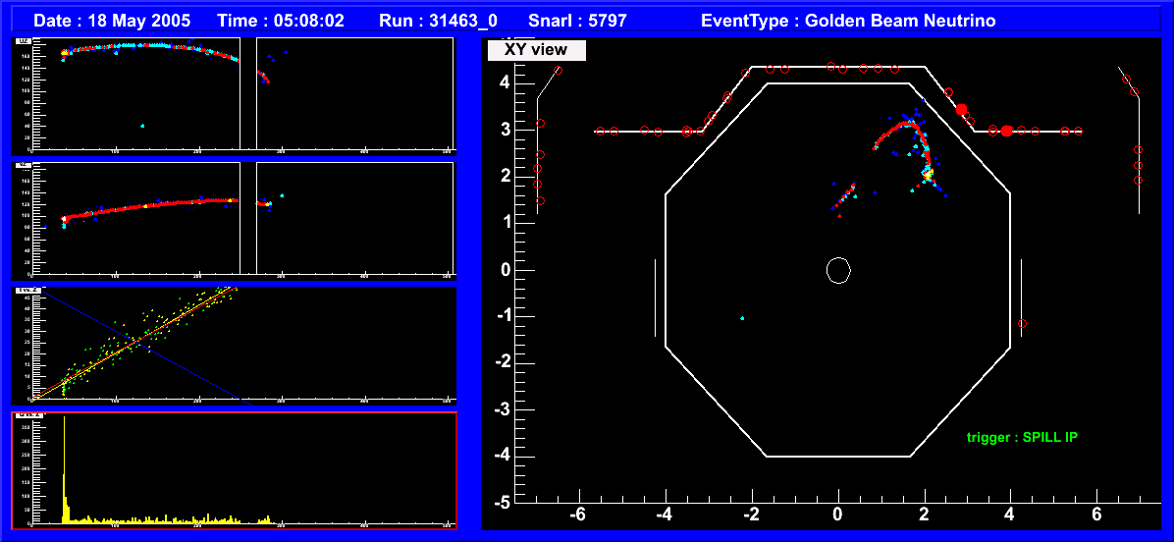Click the yellow vertex hit cluster in XY view
Image resolution: width=1174 pixels, height=542 pixels.
[x=929, y=174]
